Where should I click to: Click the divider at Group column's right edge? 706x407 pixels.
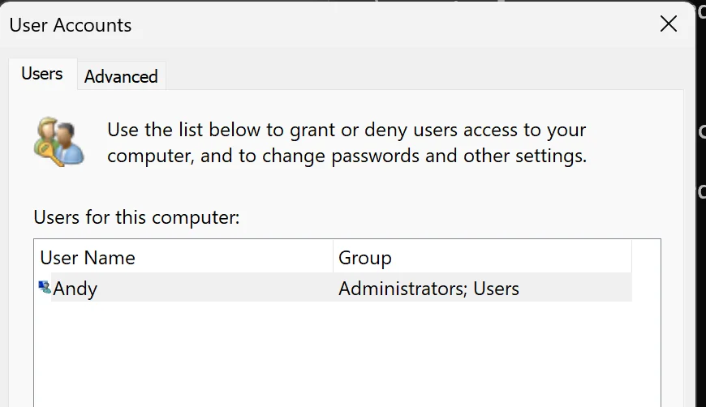pyautogui.click(x=631, y=257)
